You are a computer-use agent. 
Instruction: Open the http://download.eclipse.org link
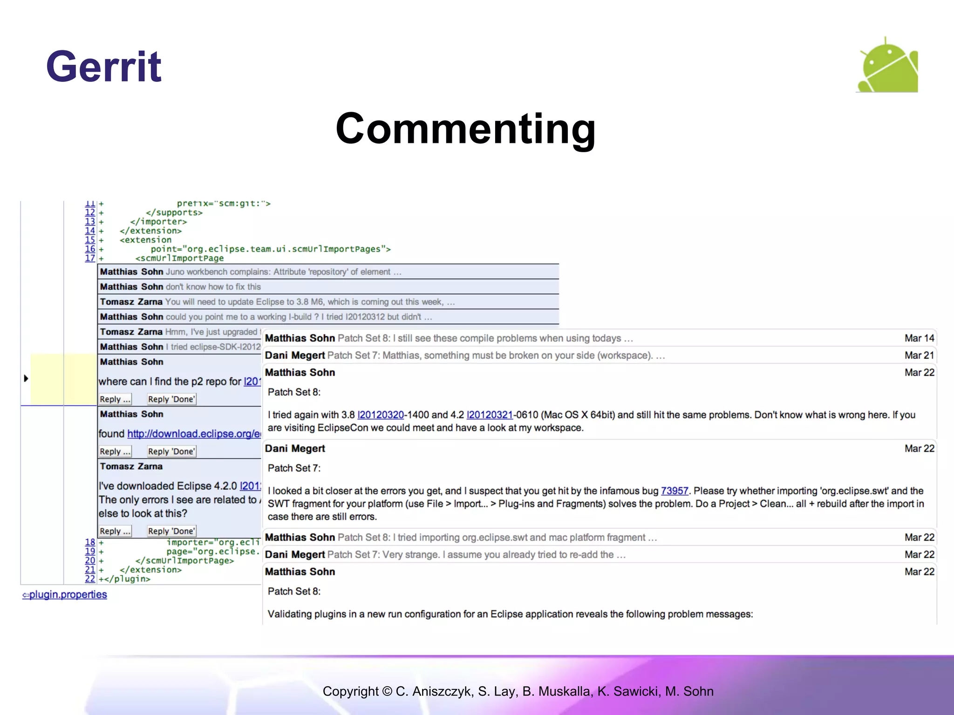click(194, 434)
